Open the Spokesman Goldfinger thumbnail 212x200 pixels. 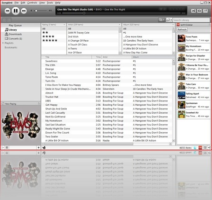click(181, 105)
